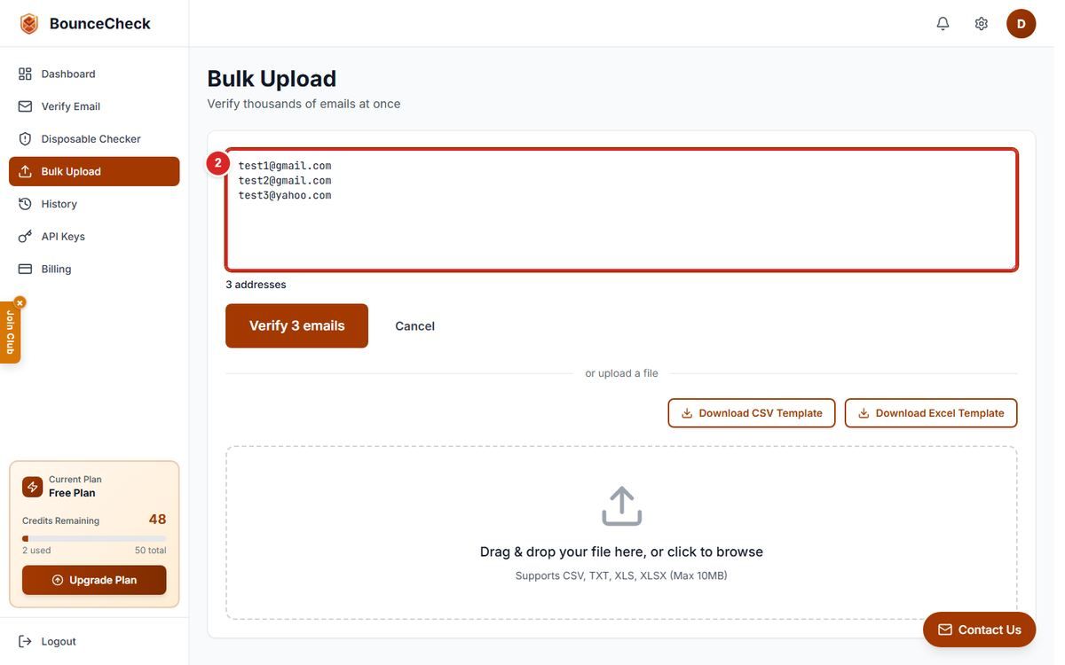The width and height of the screenshot is (1065, 665).
Task: Download Excel Template
Action: click(931, 413)
